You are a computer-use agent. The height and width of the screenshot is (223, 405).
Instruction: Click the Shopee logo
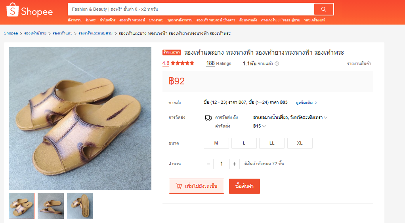(29, 10)
